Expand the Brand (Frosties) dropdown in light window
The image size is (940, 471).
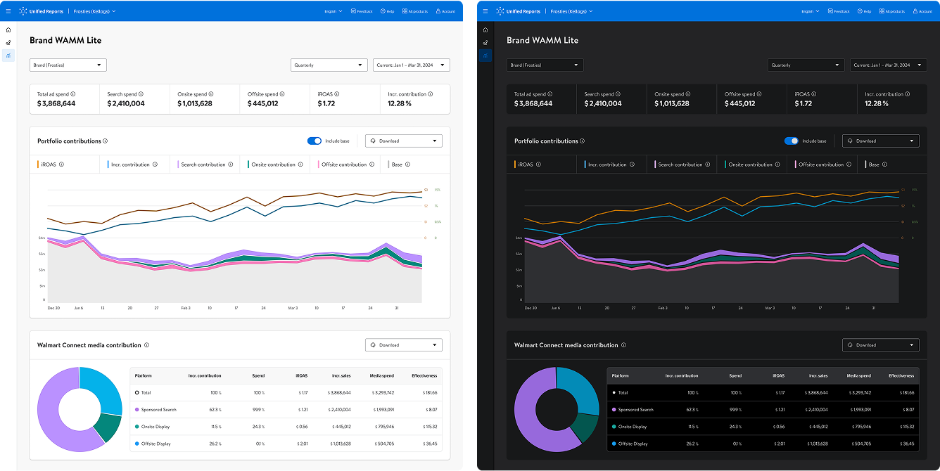coord(68,65)
